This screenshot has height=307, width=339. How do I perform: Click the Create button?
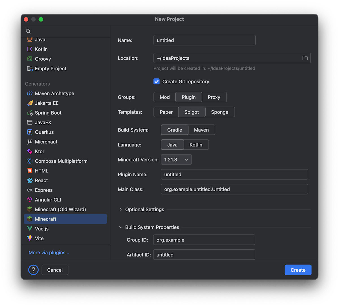point(298,270)
